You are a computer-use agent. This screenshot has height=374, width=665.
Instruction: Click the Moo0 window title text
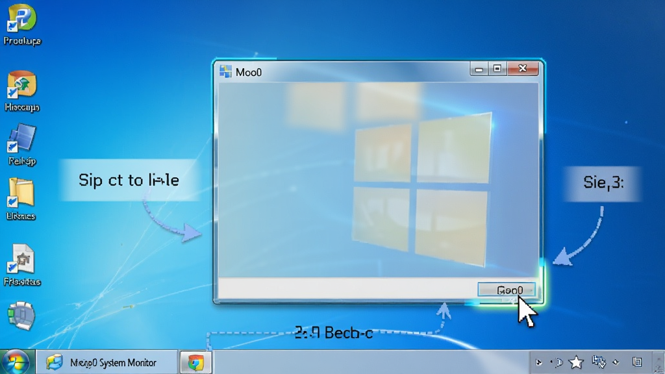point(249,73)
